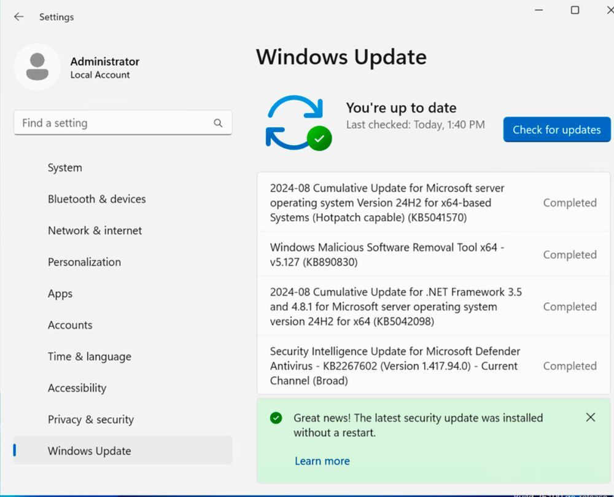Click the Administrator account avatar

[x=37, y=66]
